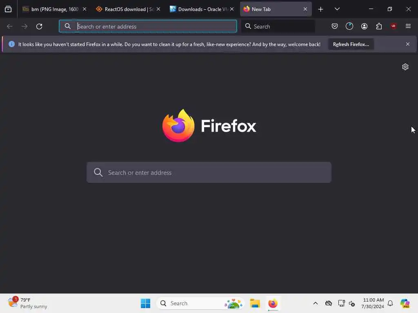The image size is (418, 313).
Task: Open new tab page personalize gear
Action: click(405, 67)
